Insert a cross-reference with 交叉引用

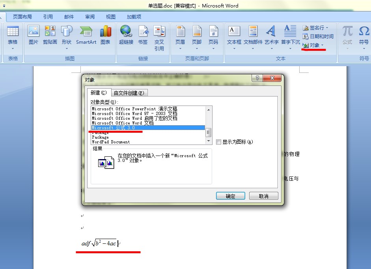pos(159,31)
